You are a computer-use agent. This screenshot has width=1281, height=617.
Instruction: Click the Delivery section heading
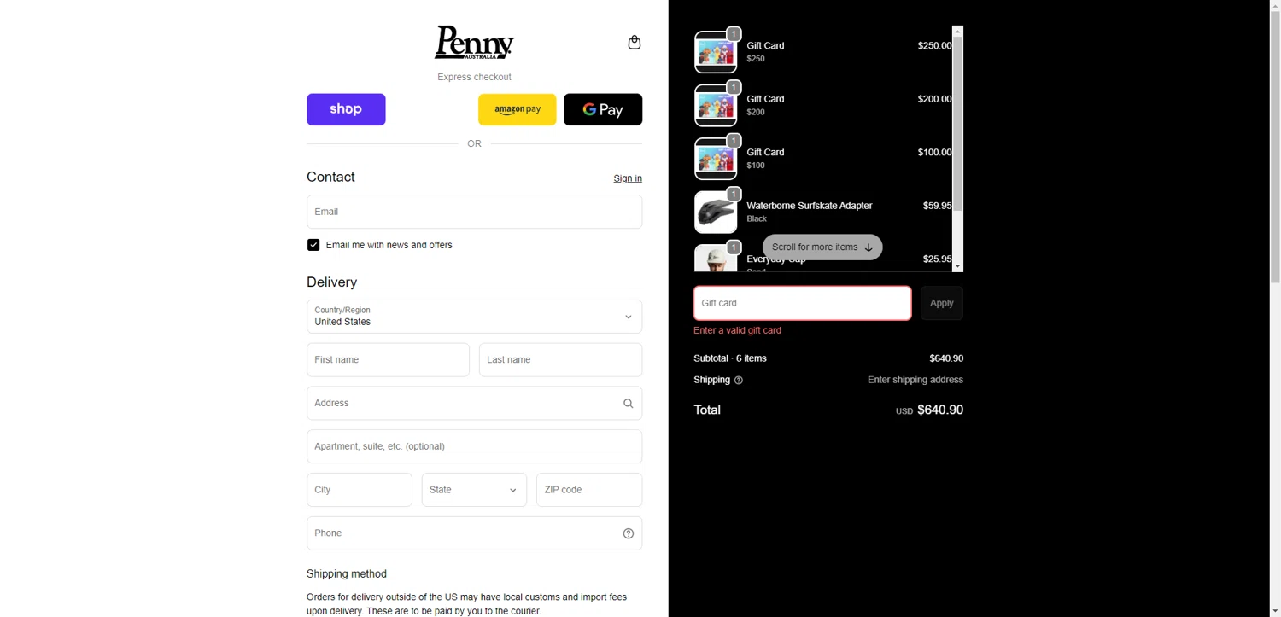332,282
